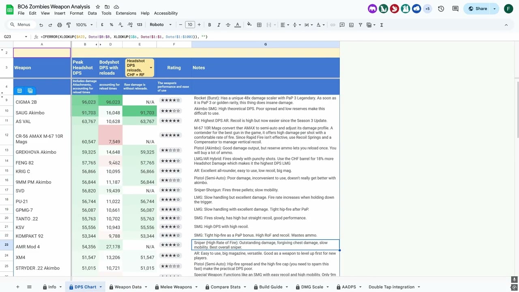Star the BO6 Zombies Weapon Analysis document
The height and width of the screenshot is (292, 519).
click(x=98, y=7)
